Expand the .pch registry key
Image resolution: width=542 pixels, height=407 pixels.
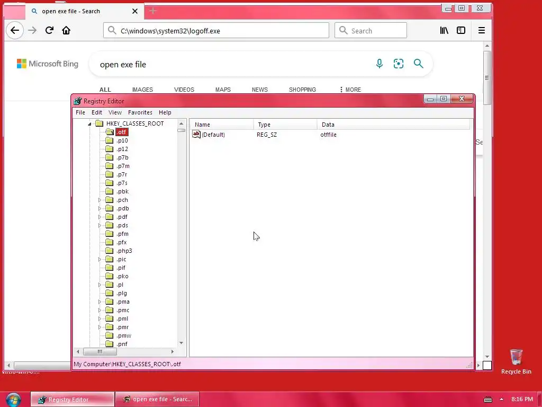[x=100, y=200]
